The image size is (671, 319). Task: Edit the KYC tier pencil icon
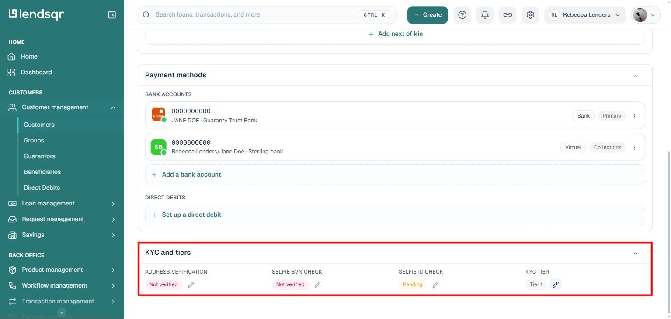tap(556, 284)
